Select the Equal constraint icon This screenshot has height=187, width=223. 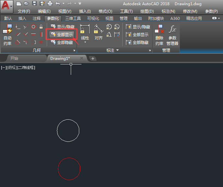pos(41,42)
